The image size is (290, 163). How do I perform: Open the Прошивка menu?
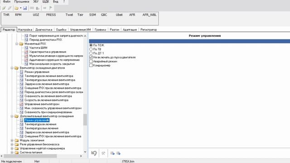click(22, 2)
